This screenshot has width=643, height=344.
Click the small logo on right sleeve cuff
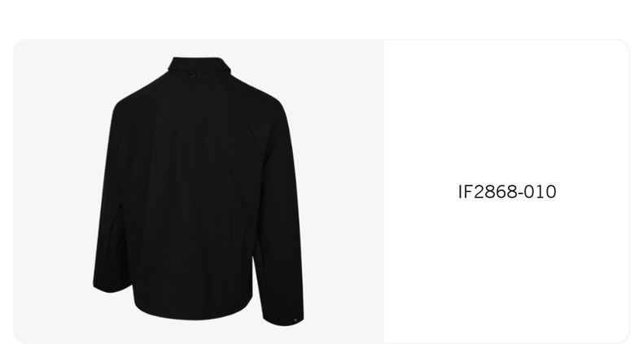coord(295,320)
